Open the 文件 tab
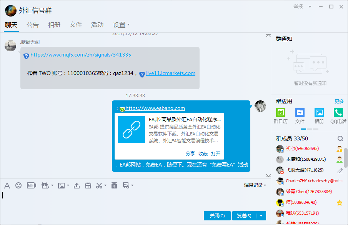 (76, 25)
